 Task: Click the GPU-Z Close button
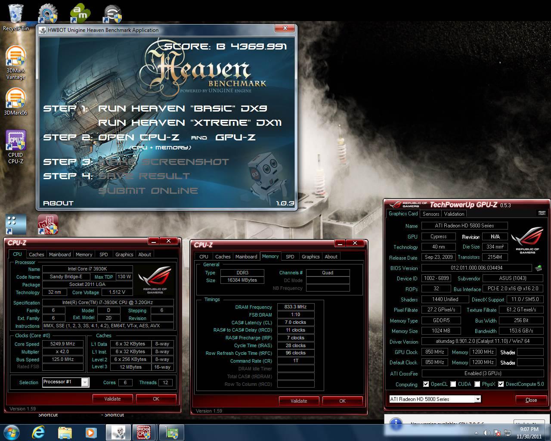(531, 400)
